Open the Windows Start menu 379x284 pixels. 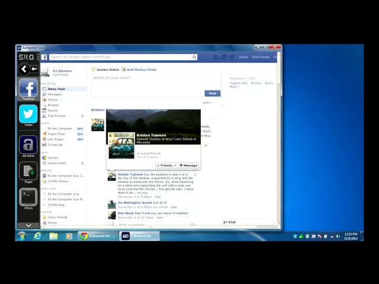pyautogui.click(x=21, y=236)
